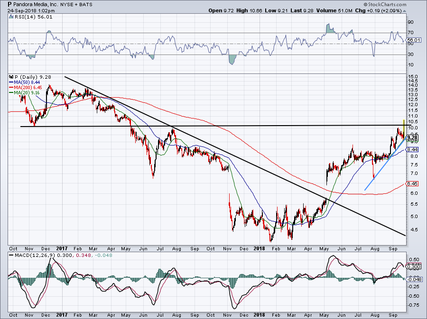Click the 30 oversold level on the RSI axis
The height and width of the screenshot is (319, 427).
410,55
